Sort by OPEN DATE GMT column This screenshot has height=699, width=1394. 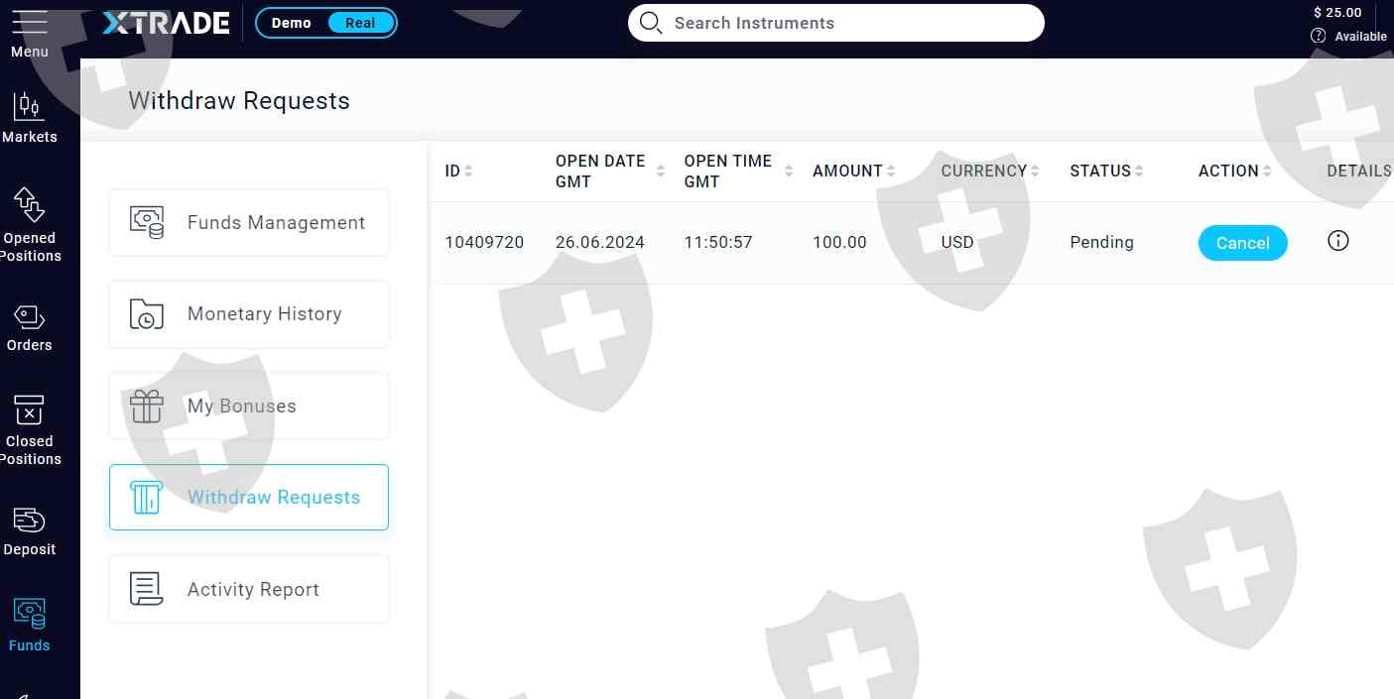click(661, 171)
